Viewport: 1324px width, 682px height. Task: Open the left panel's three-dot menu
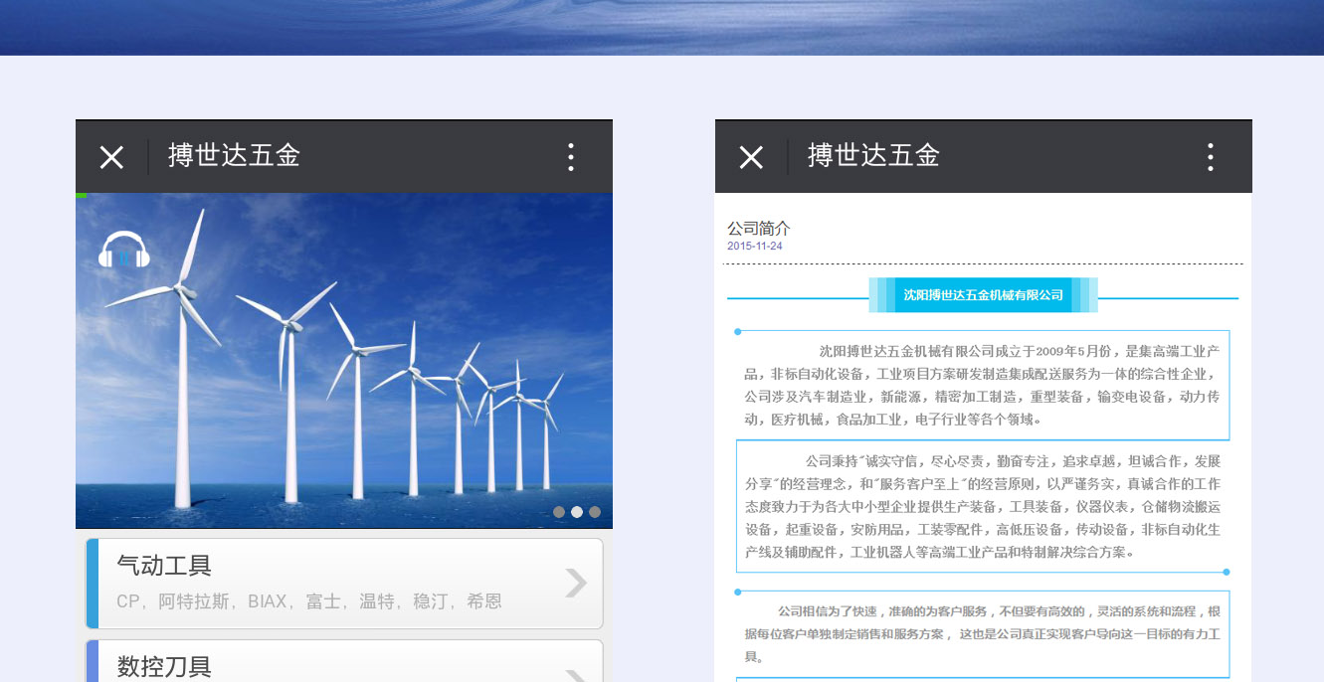pyautogui.click(x=570, y=157)
